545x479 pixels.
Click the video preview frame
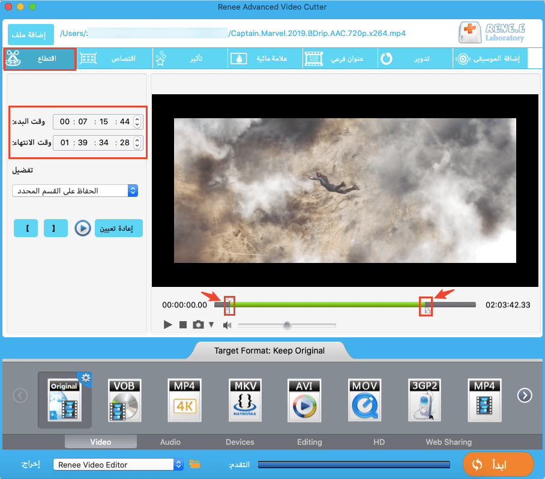tap(345, 190)
